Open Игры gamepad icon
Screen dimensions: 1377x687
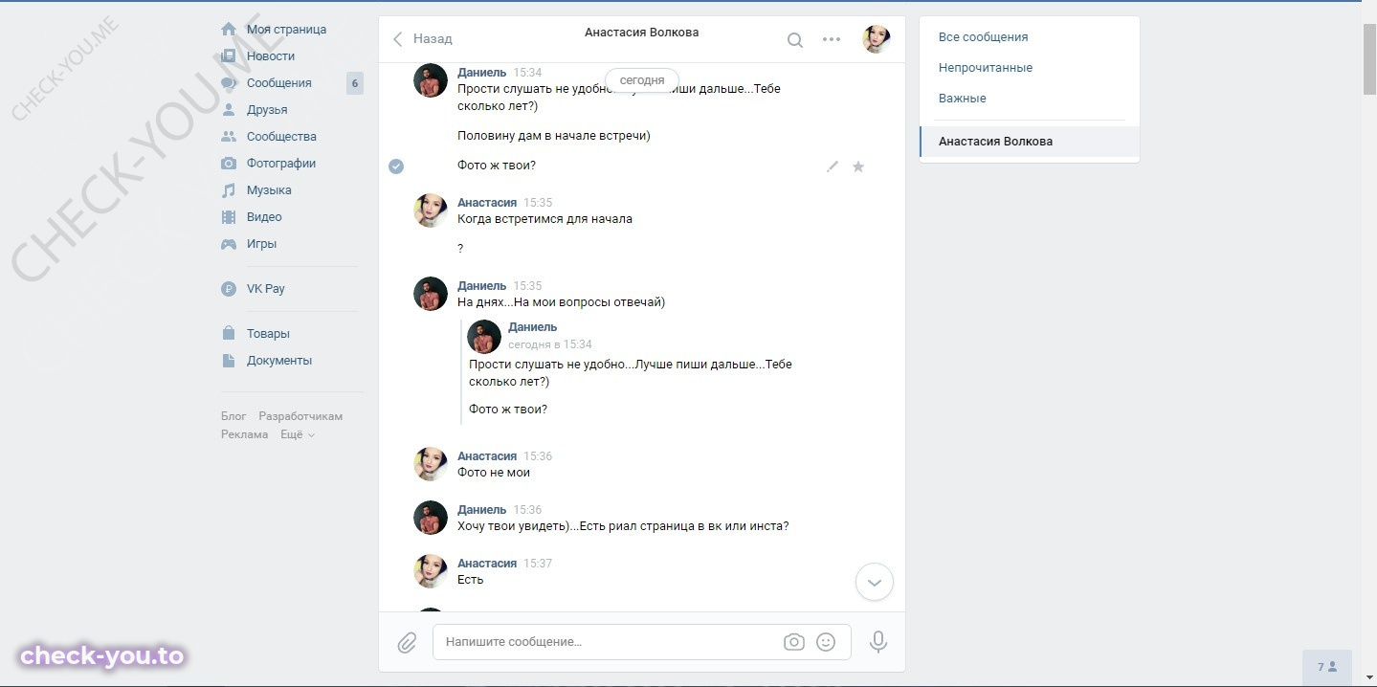229,244
